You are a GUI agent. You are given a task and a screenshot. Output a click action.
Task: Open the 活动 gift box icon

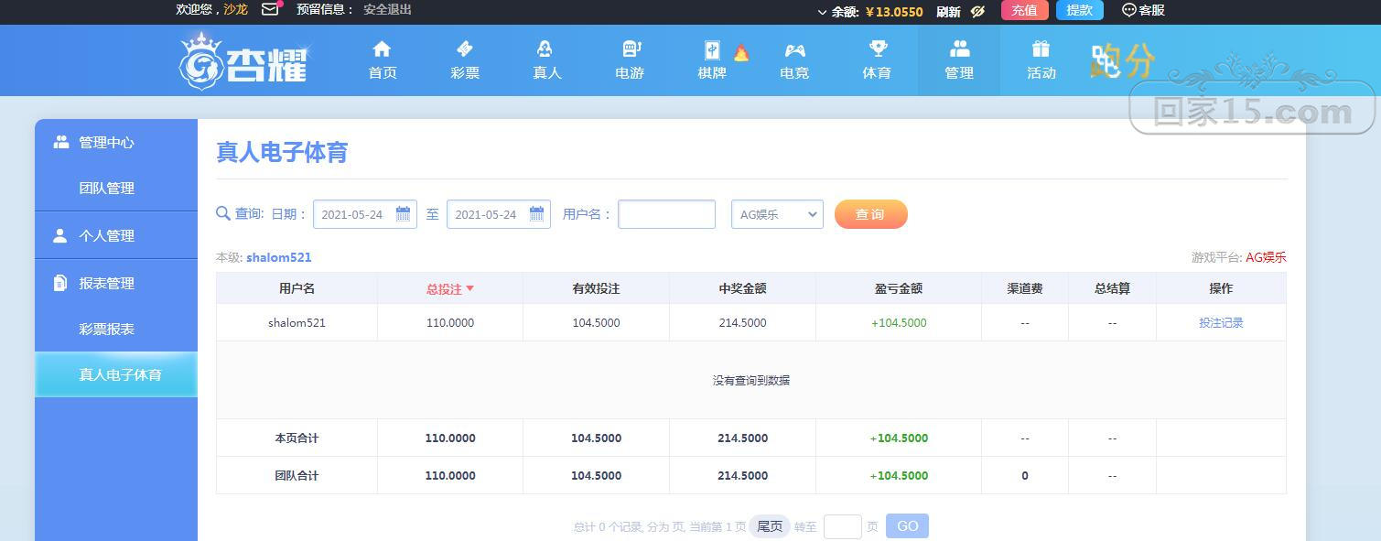1041,49
